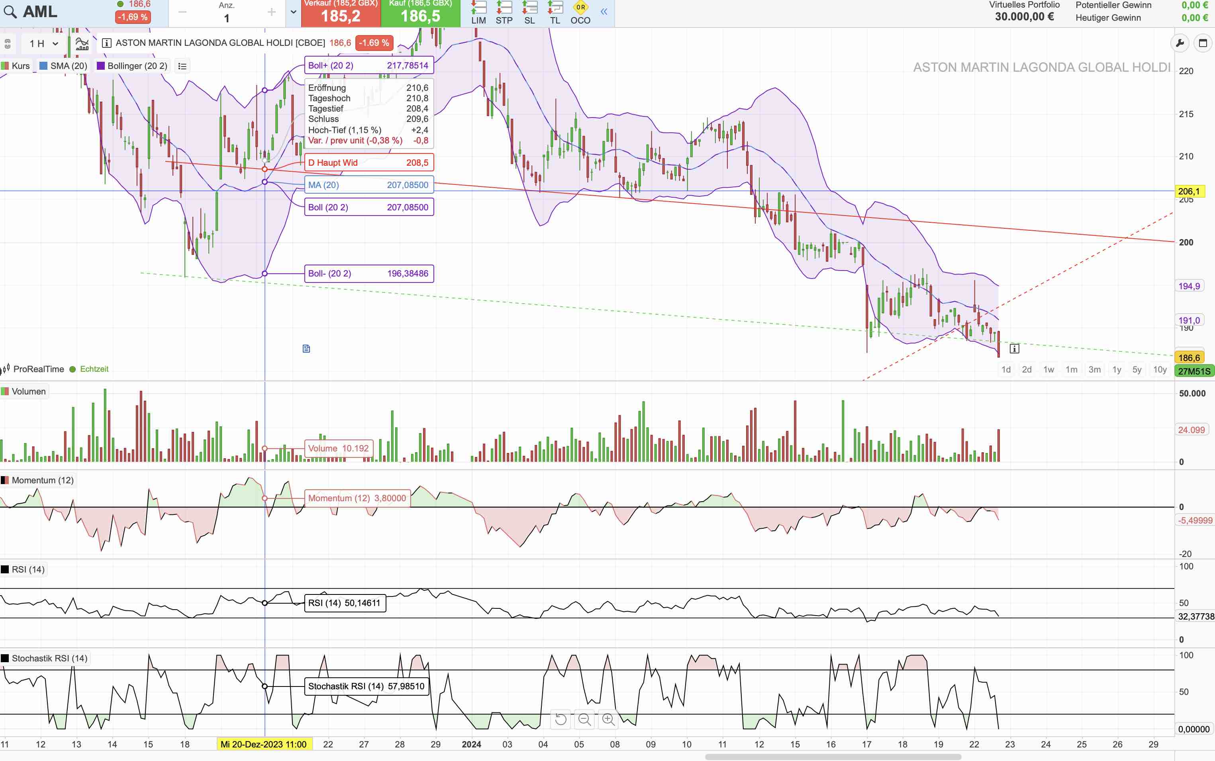Expand the quantity options dropdown arrow

pyautogui.click(x=293, y=12)
